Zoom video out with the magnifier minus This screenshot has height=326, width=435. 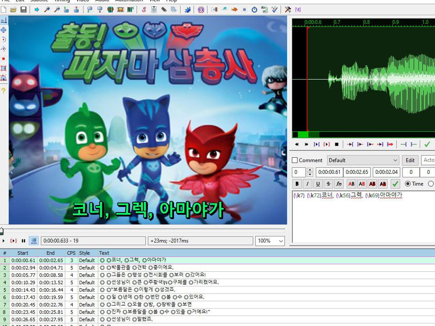57,10
